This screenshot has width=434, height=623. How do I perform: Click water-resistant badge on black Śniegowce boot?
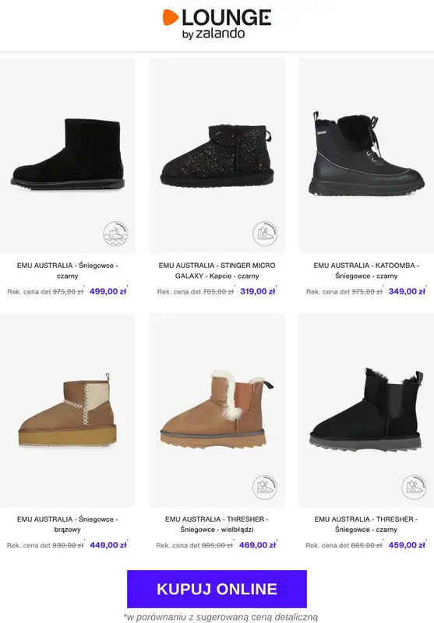115,234
